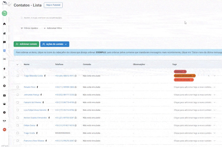The height and width of the screenshot is (147, 222).
Task: Expand the select-all chevron in table header
Action: (18, 65)
